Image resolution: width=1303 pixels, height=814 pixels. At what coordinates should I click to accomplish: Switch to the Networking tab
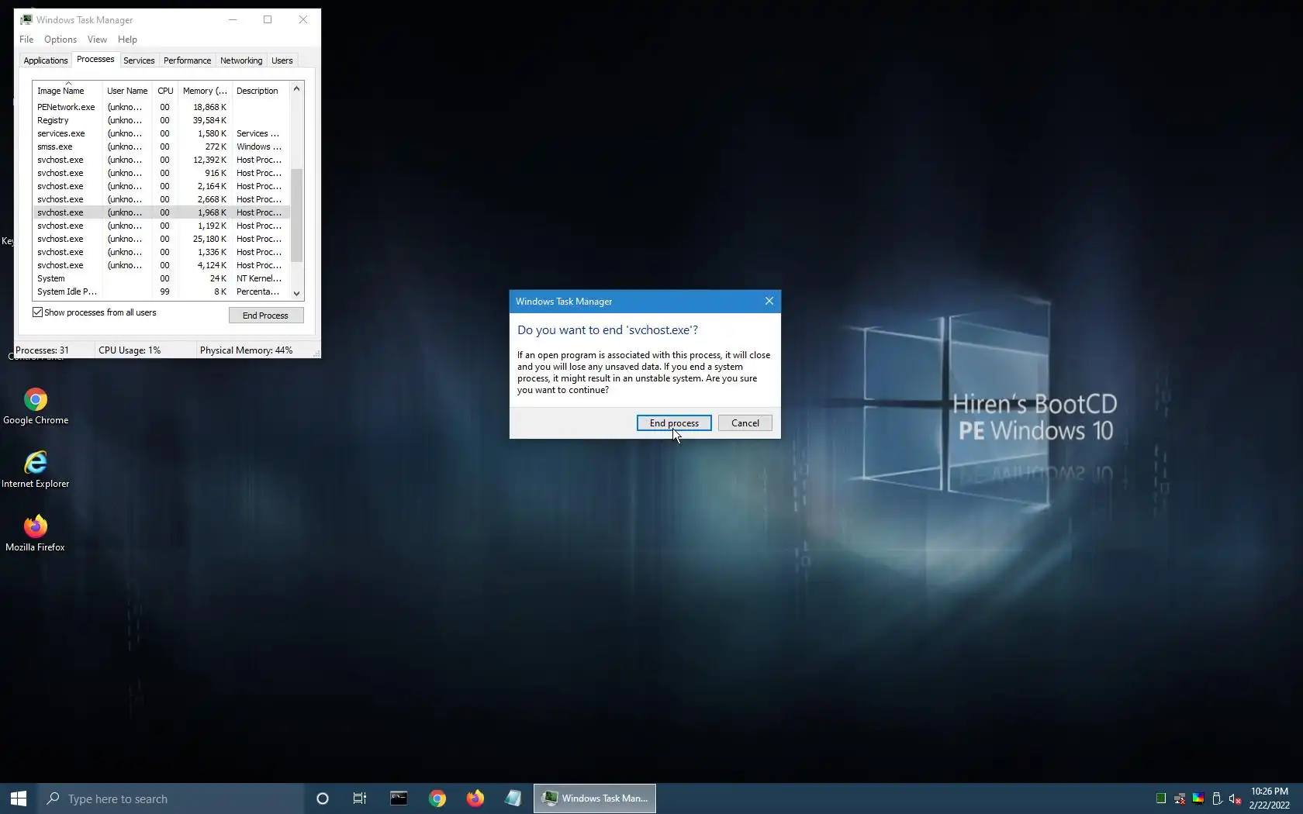coord(241,60)
